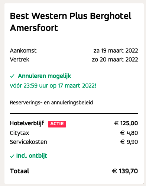
Task: Click the Annuleren mogelijk green text
Action: 45,76
